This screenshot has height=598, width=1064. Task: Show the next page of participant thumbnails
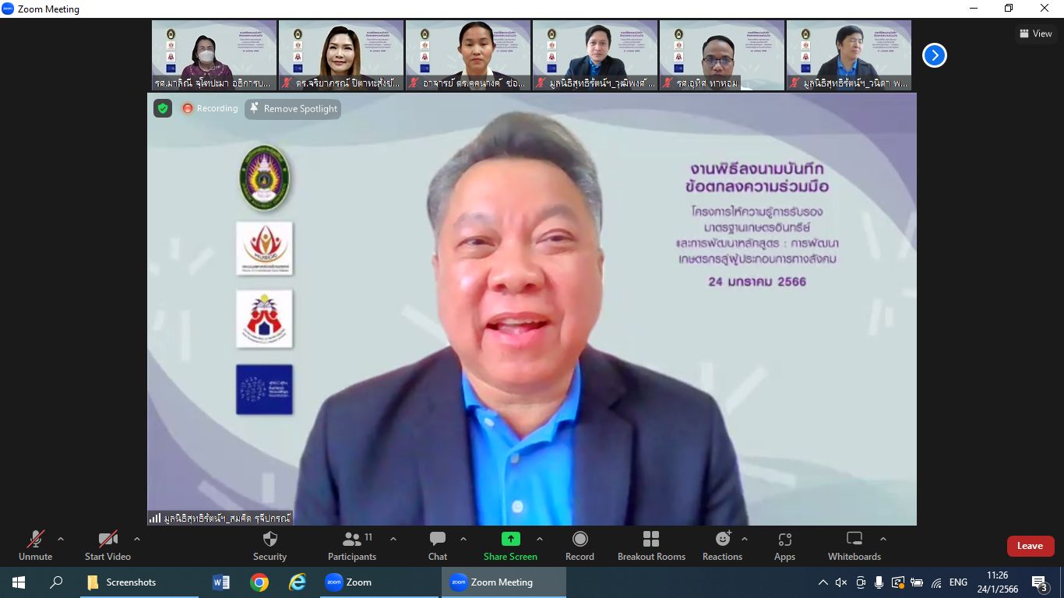[x=934, y=55]
